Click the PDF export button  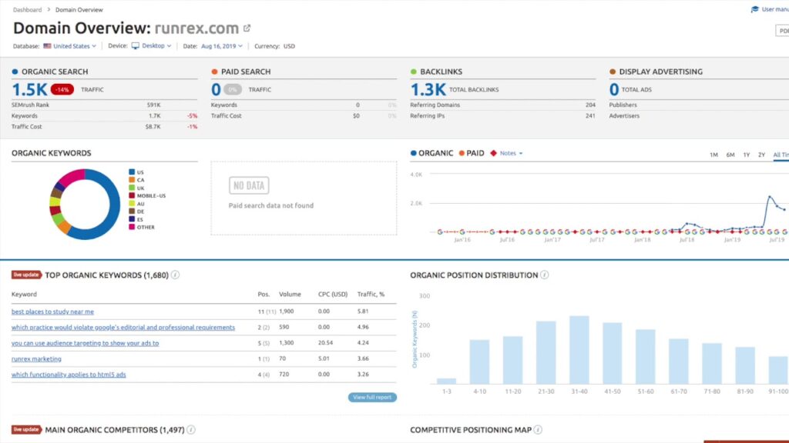(x=783, y=31)
